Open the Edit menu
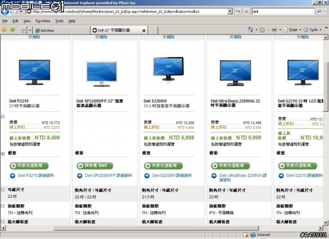 [15, 21]
